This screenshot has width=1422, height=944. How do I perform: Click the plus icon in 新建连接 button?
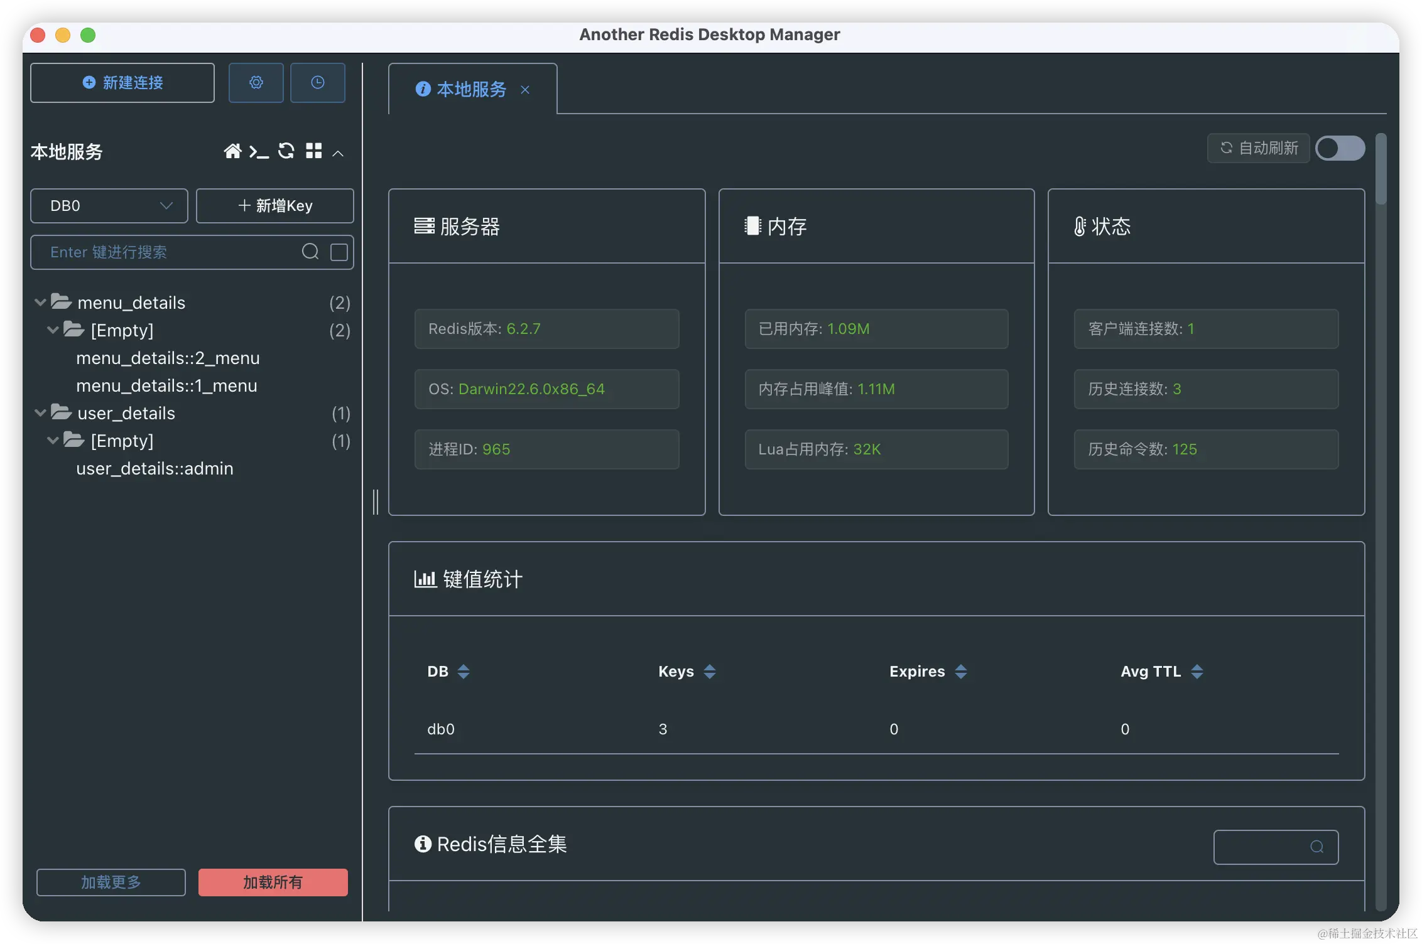point(89,82)
